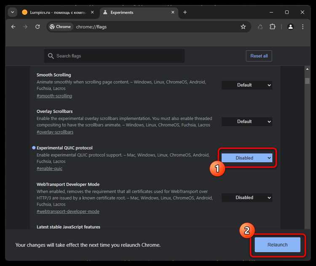
Task: Click the forward navigation arrow
Action: [x=25, y=27]
